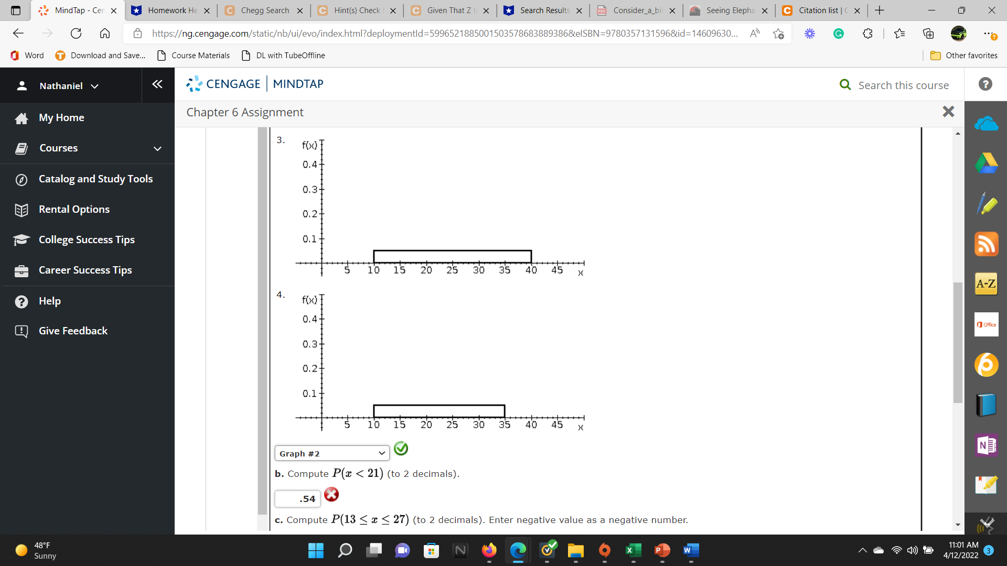The image size is (1007, 566).
Task: Launch Firefox from the taskbar
Action: click(x=489, y=551)
